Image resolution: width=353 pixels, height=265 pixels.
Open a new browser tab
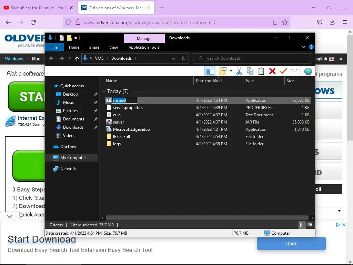click(162, 8)
